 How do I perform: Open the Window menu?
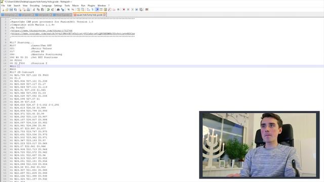[x=102, y=6]
